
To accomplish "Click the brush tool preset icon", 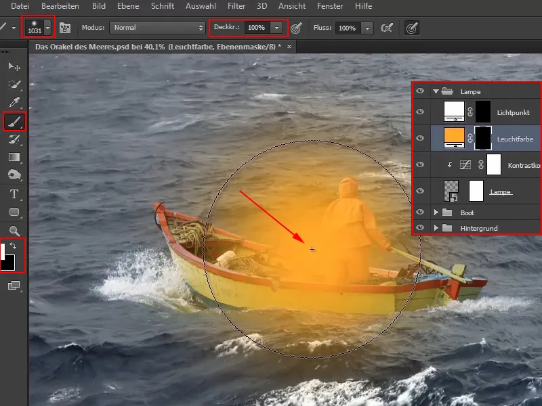I will click(x=3, y=27).
